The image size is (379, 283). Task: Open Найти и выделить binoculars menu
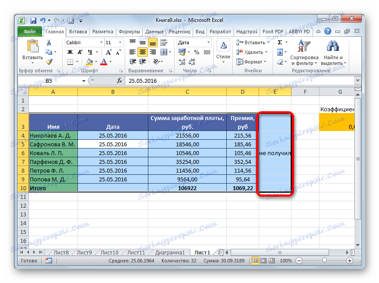(333, 53)
